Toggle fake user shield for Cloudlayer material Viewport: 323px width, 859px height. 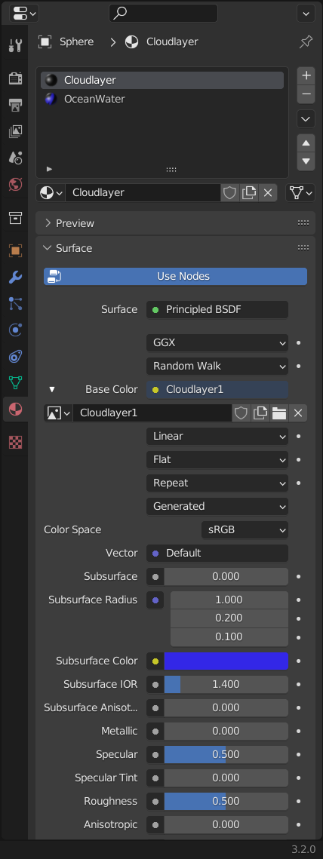(229, 192)
